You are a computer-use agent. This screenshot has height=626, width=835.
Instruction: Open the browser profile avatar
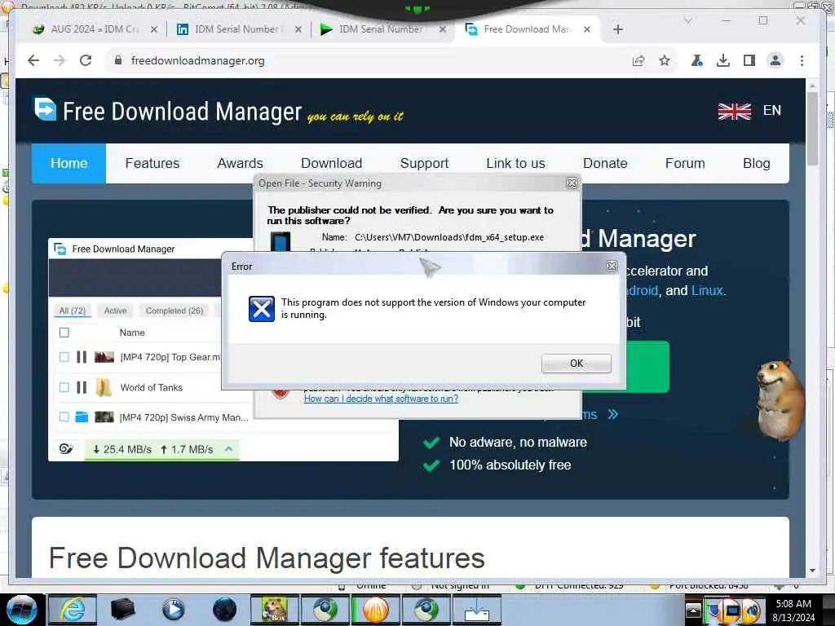pos(775,60)
